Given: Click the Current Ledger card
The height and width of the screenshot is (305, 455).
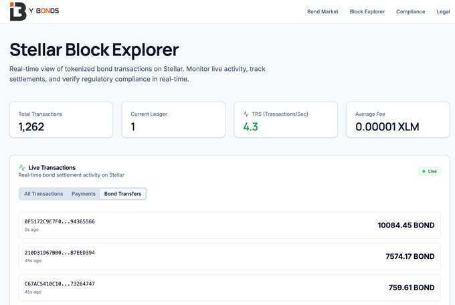Looking at the screenshot, I should tap(173, 120).
